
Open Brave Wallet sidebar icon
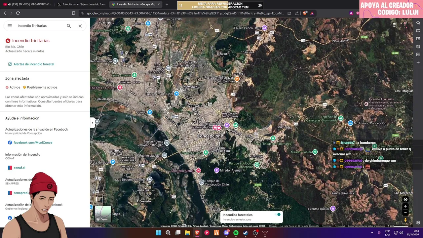coord(418,39)
